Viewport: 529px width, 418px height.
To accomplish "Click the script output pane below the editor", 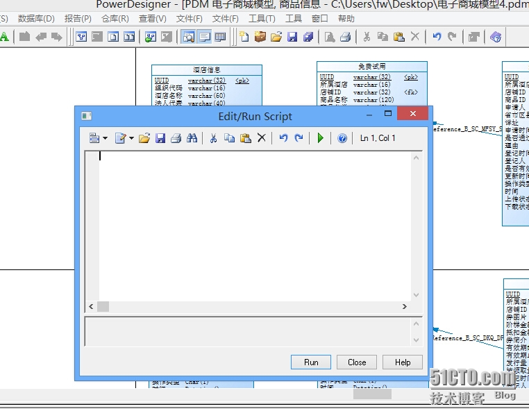I will pos(248,331).
